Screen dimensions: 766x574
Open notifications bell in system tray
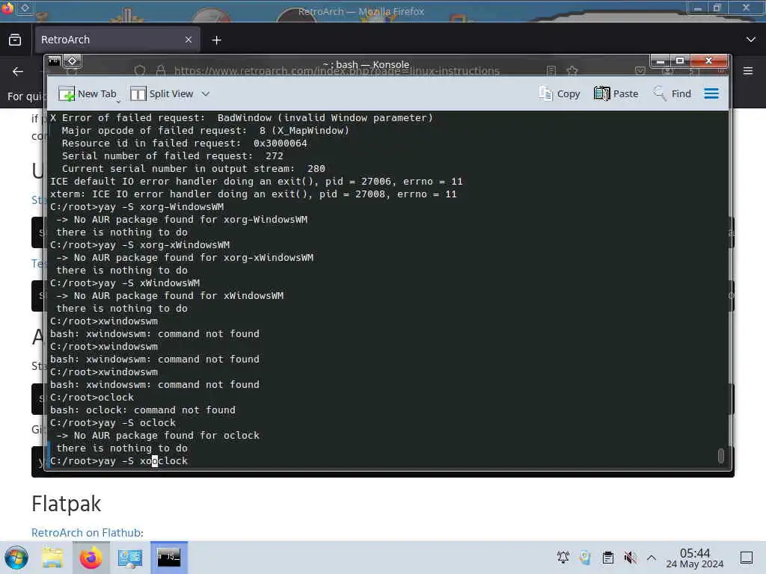coord(563,558)
